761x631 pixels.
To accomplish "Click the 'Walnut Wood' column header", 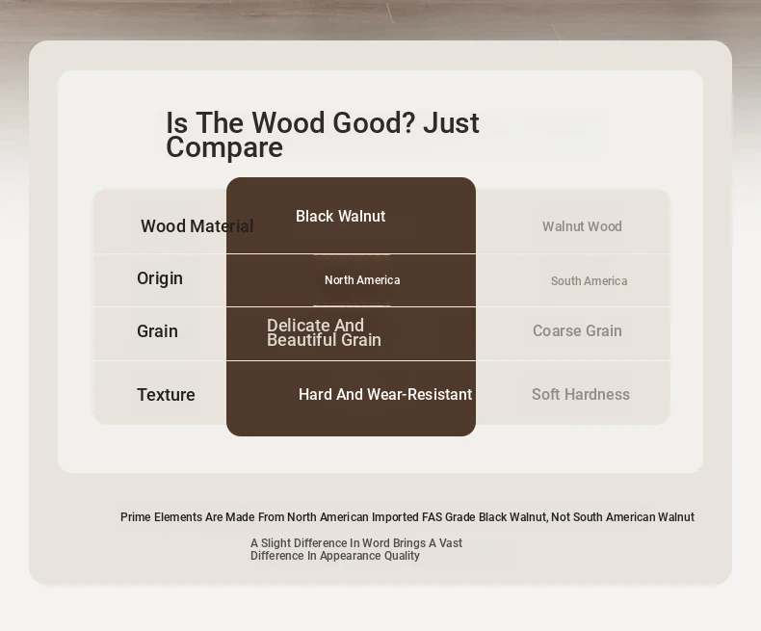I will point(582,226).
